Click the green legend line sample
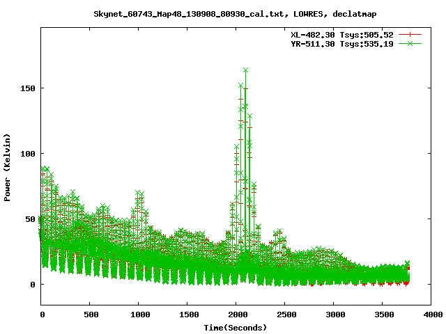The height and width of the screenshot is (334, 446). 410,43
